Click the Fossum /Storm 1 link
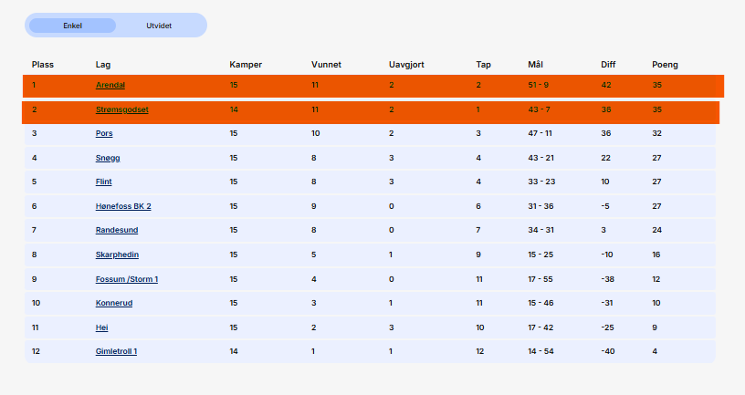Viewport: 745px width, 395px height. (x=126, y=279)
